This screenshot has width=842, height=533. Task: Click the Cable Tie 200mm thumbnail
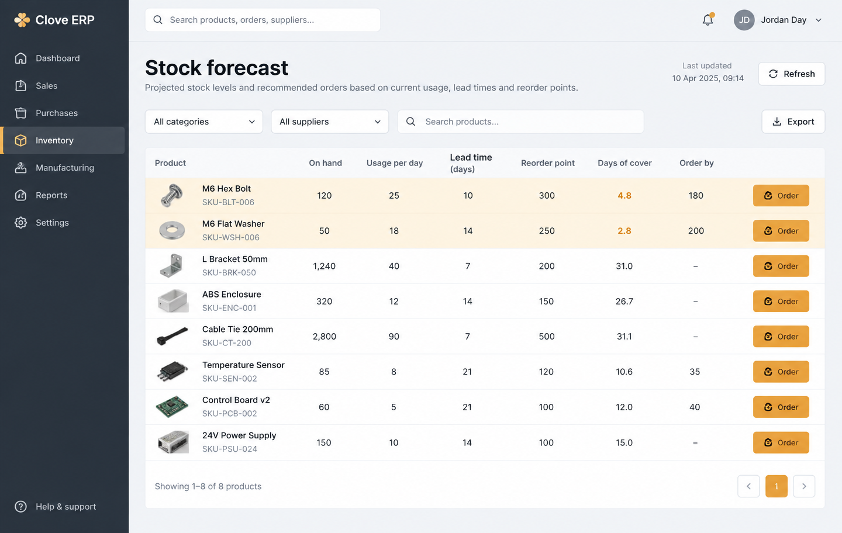click(172, 337)
